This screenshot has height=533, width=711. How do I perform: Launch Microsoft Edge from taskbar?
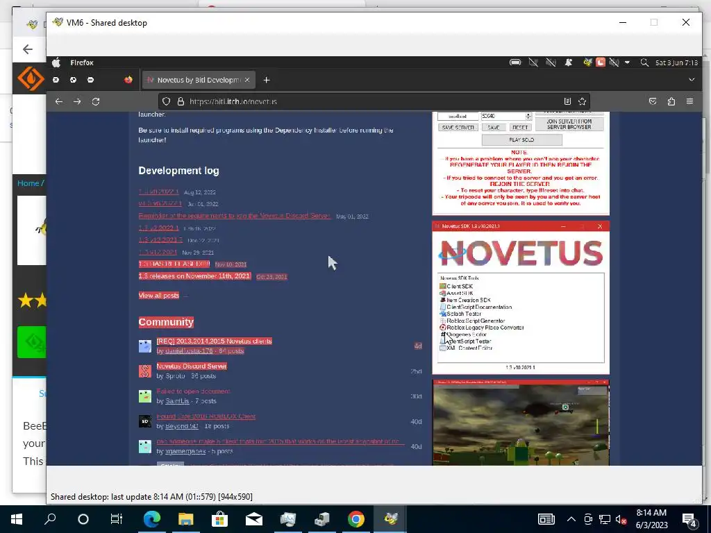coord(152,519)
